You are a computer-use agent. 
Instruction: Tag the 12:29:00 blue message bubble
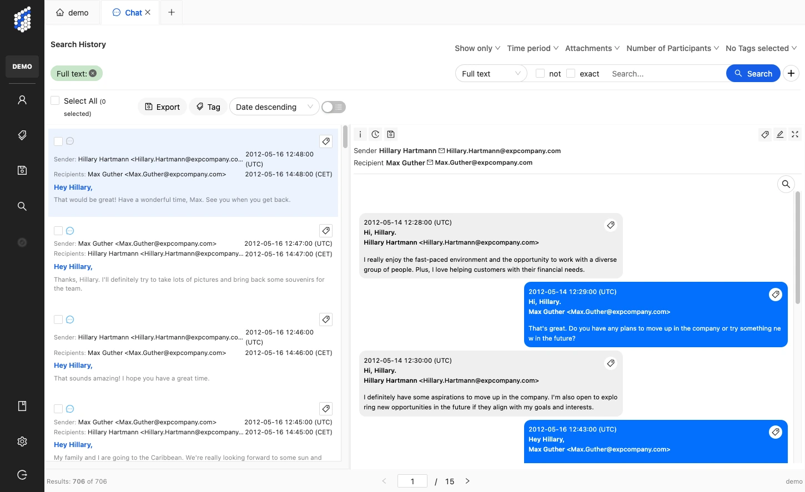[776, 294]
